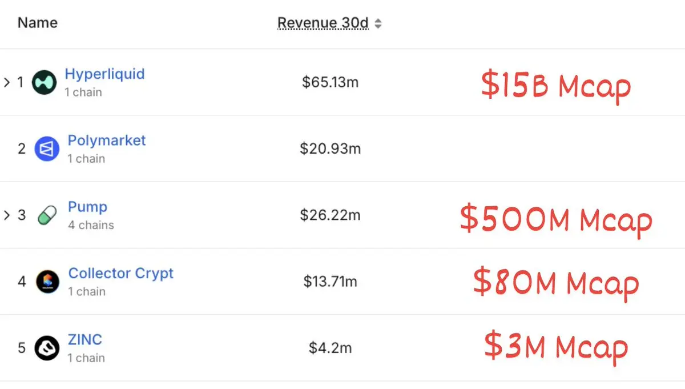
Task: Expand the Pump row chevron
Action: coord(7,215)
